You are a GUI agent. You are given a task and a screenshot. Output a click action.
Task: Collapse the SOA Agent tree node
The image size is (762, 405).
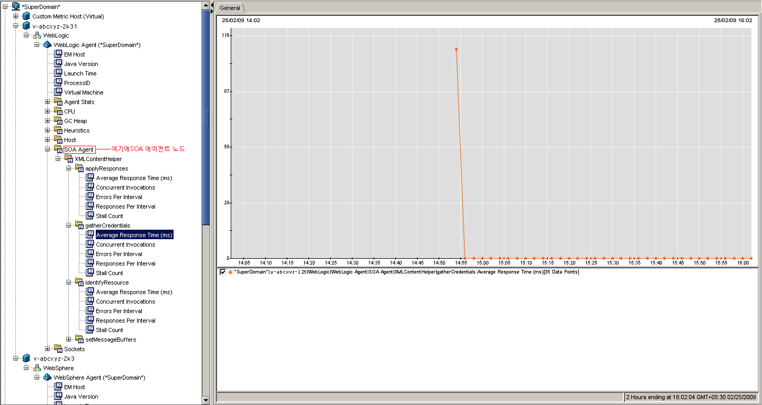click(48, 149)
